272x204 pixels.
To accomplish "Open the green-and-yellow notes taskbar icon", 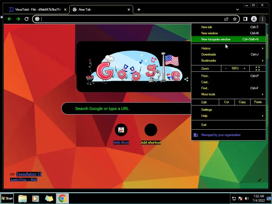I will [49, 198].
